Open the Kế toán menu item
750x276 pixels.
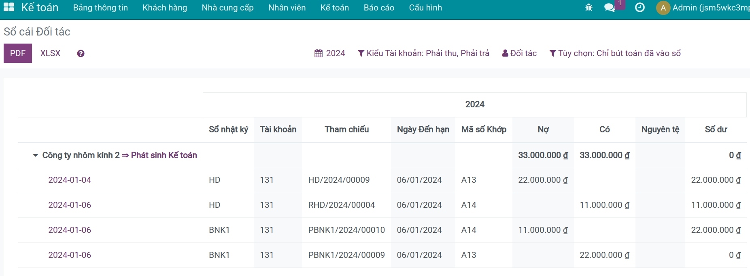point(335,8)
